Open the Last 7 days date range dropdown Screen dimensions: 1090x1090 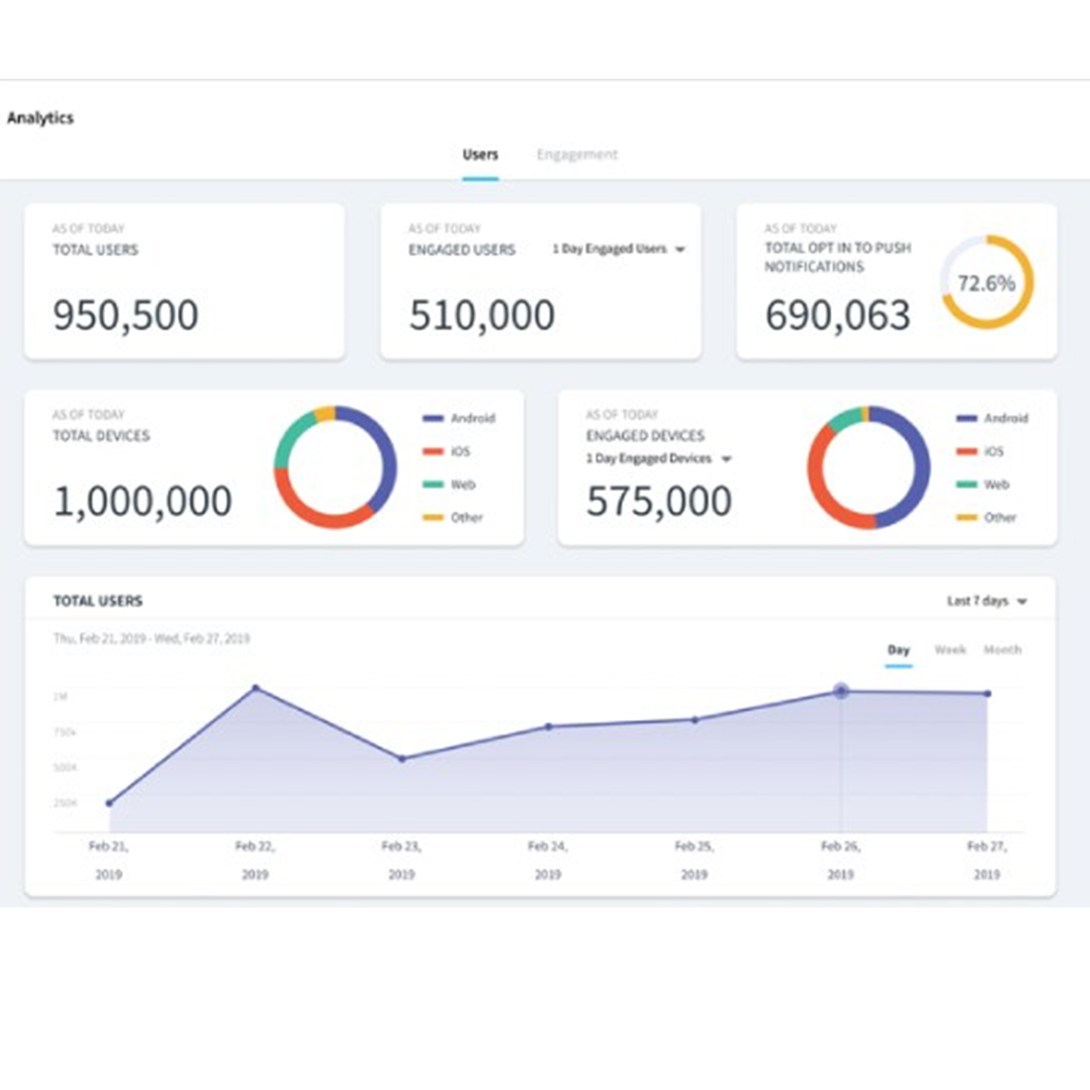click(x=986, y=600)
